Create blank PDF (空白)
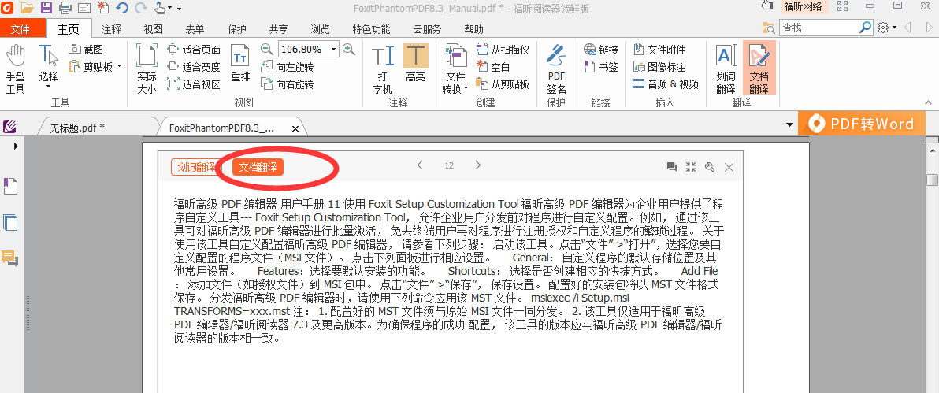939x393 pixels. [x=493, y=67]
